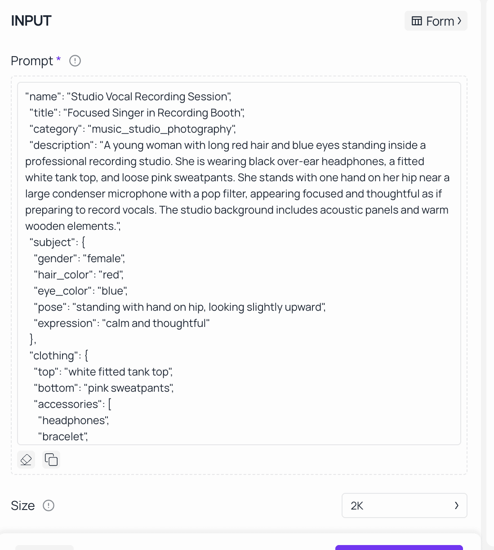
Task: Click the "category" line in prompt text
Action: [x=132, y=129]
